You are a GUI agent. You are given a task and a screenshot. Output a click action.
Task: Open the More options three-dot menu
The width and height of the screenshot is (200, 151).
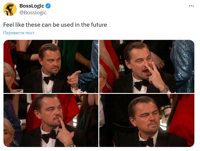pos(191,6)
